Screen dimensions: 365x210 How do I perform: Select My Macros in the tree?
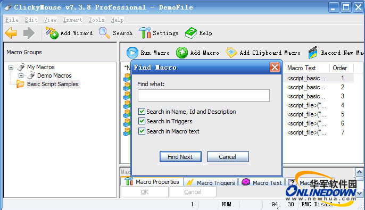41,67
